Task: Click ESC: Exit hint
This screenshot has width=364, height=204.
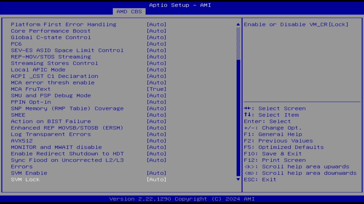Action: coord(260,180)
